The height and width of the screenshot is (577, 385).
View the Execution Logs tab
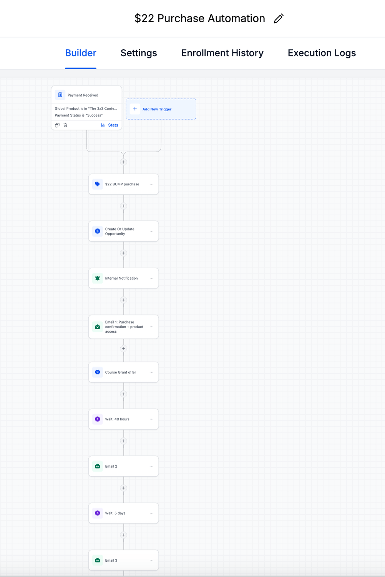coord(322,53)
